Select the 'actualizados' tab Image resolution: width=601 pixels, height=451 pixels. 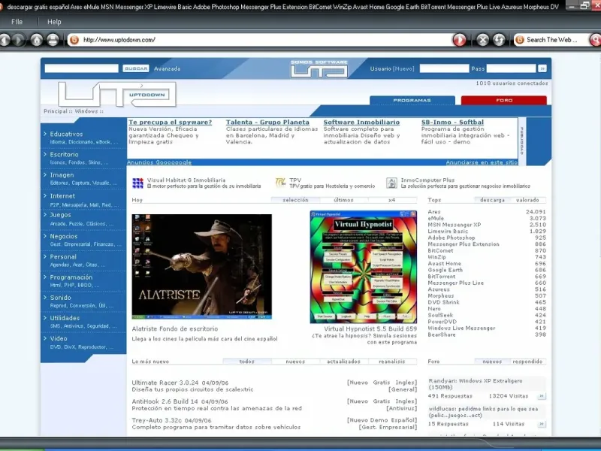coord(343,362)
